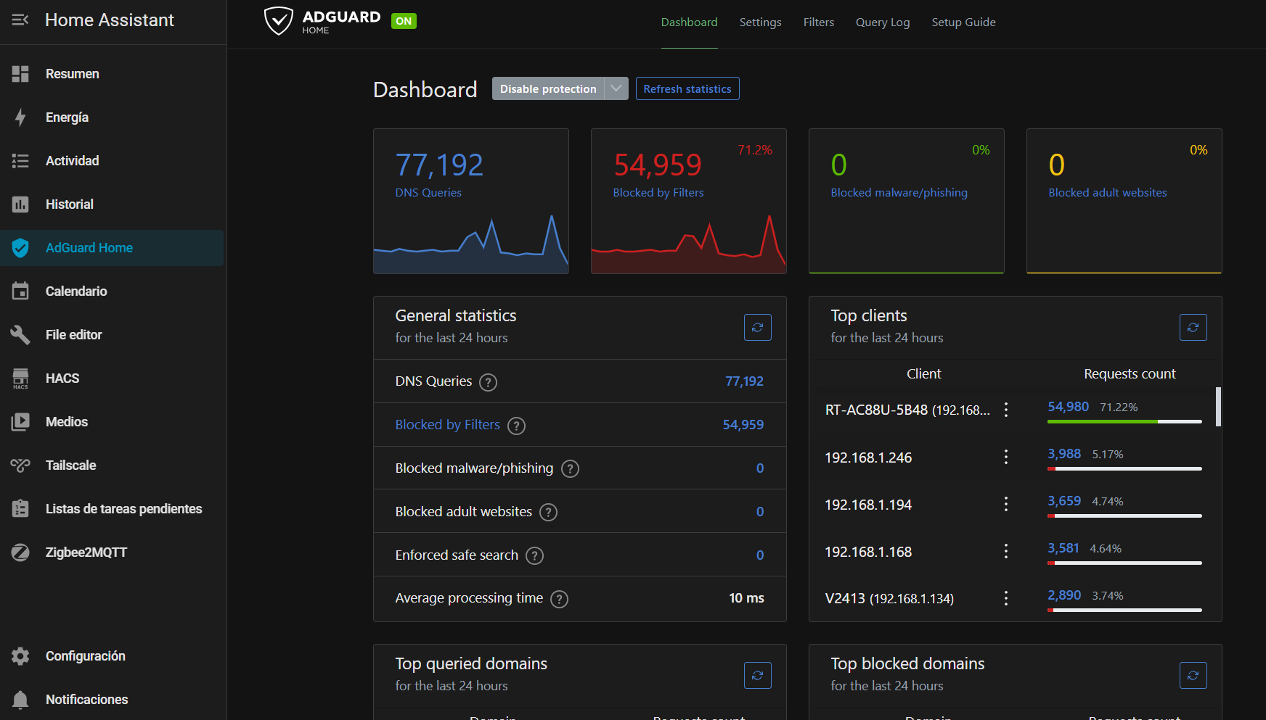Switch to the Query Log tab
This screenshot has width=1266, height=720.
click(882, 22)
